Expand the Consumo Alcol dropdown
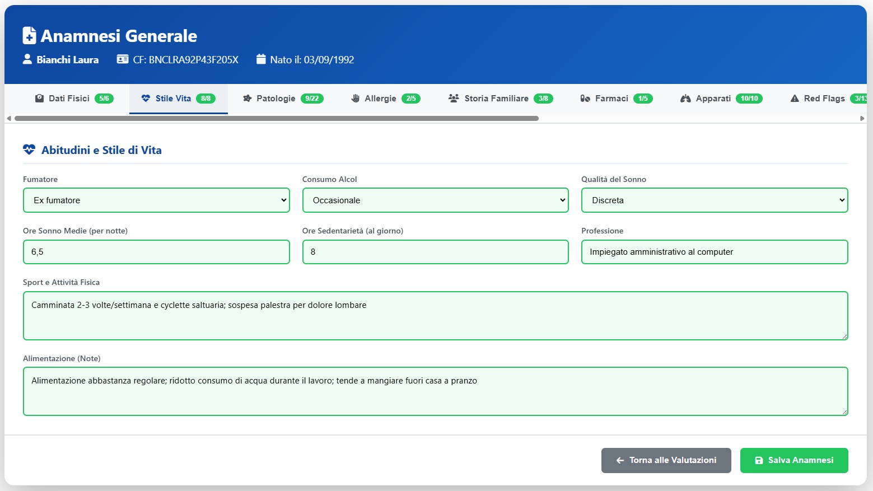873x491 pixels. [x=435, y=200]
